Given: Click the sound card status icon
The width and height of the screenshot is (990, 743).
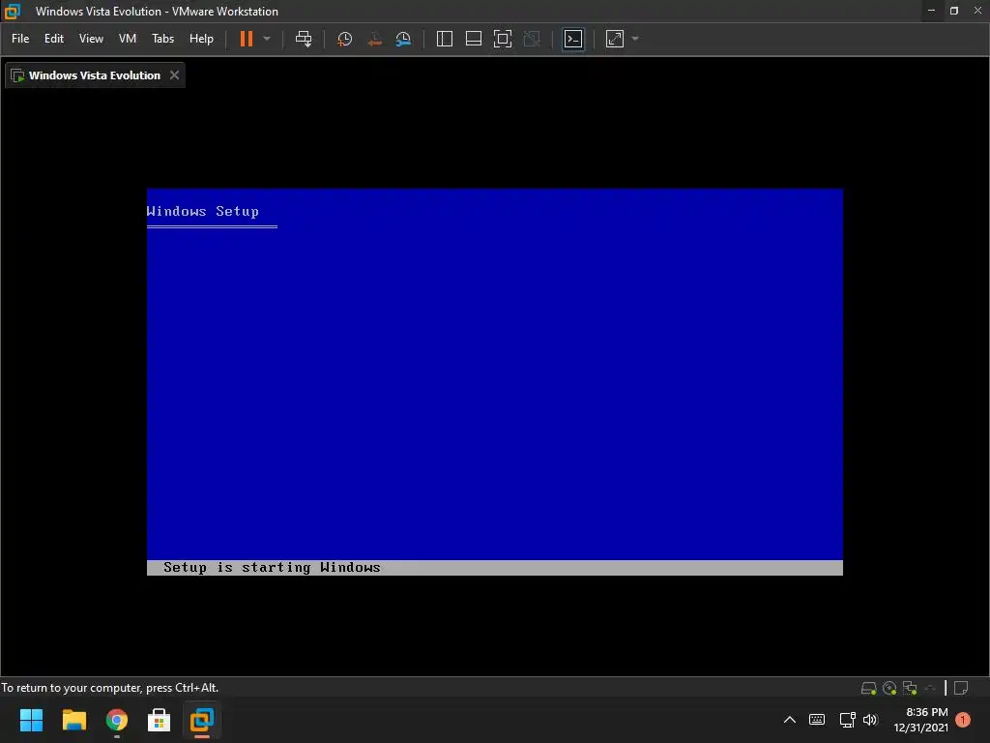Looking at the screenshot, I should 930,688.
